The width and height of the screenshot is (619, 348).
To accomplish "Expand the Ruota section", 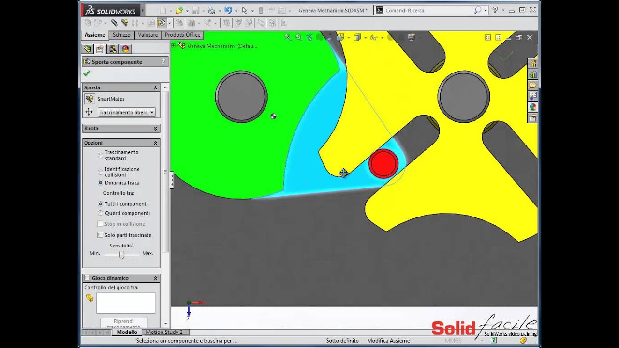I will pos(156,128).
